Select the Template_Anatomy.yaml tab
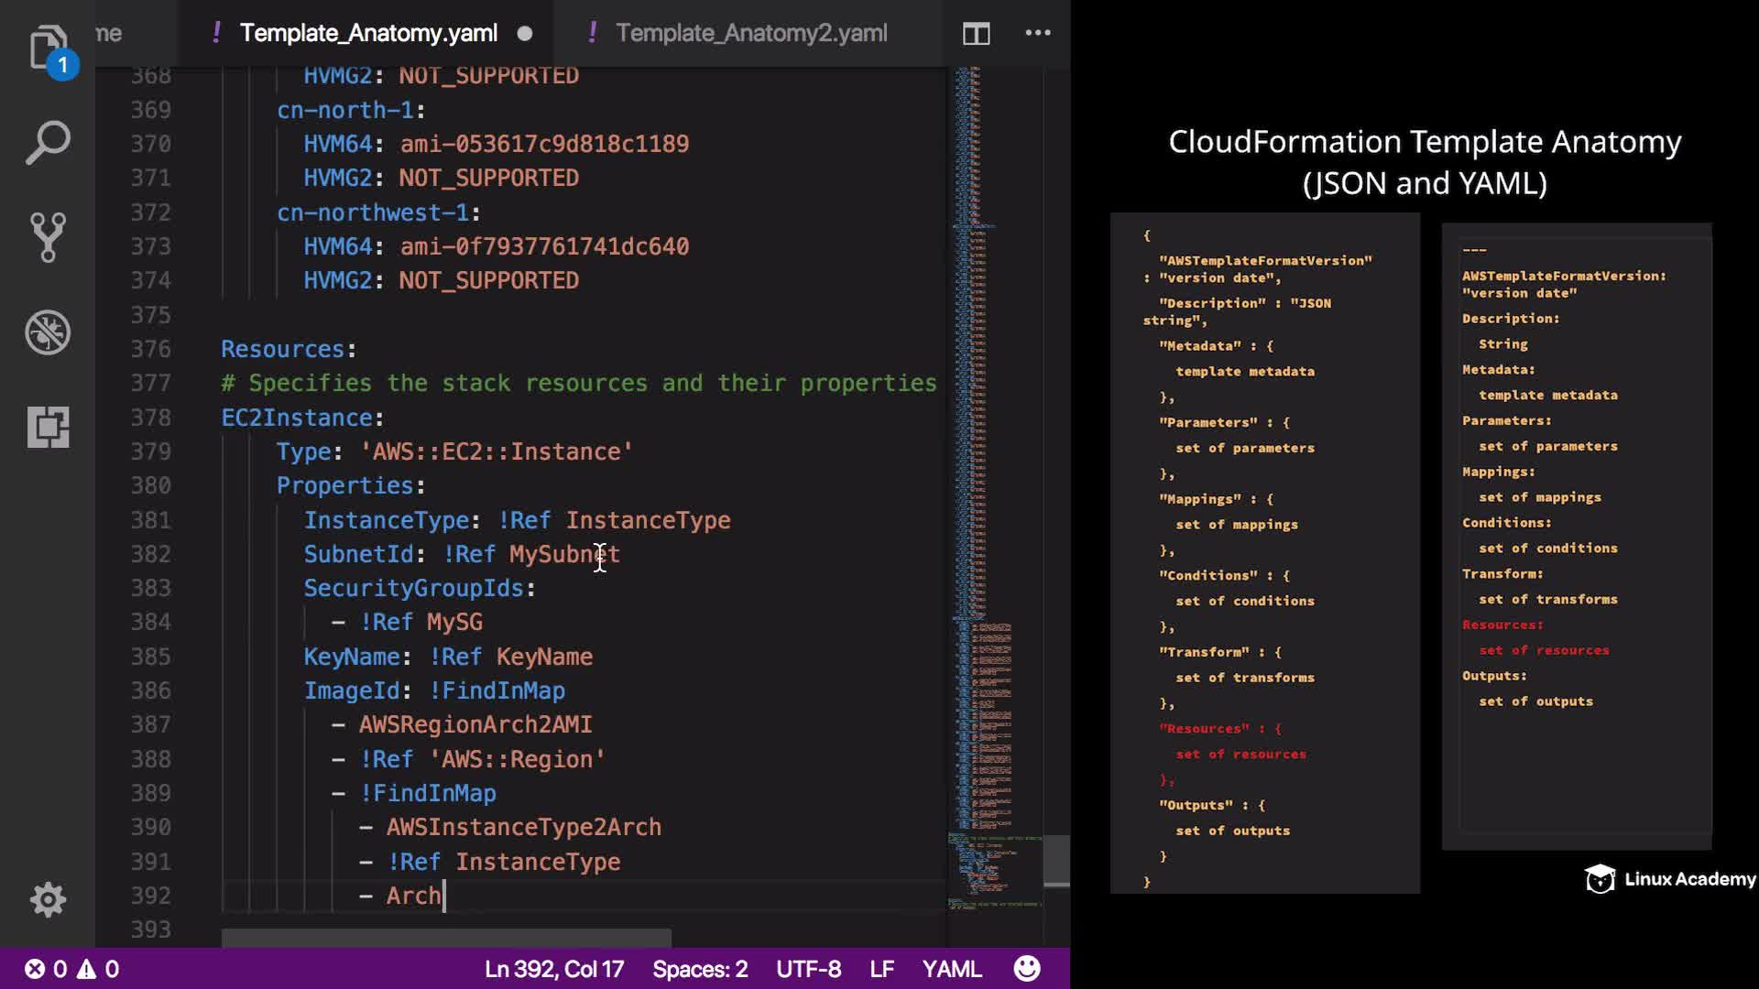Image resolution: width=1759 pixels, height=989 pixels. (367, 33)
